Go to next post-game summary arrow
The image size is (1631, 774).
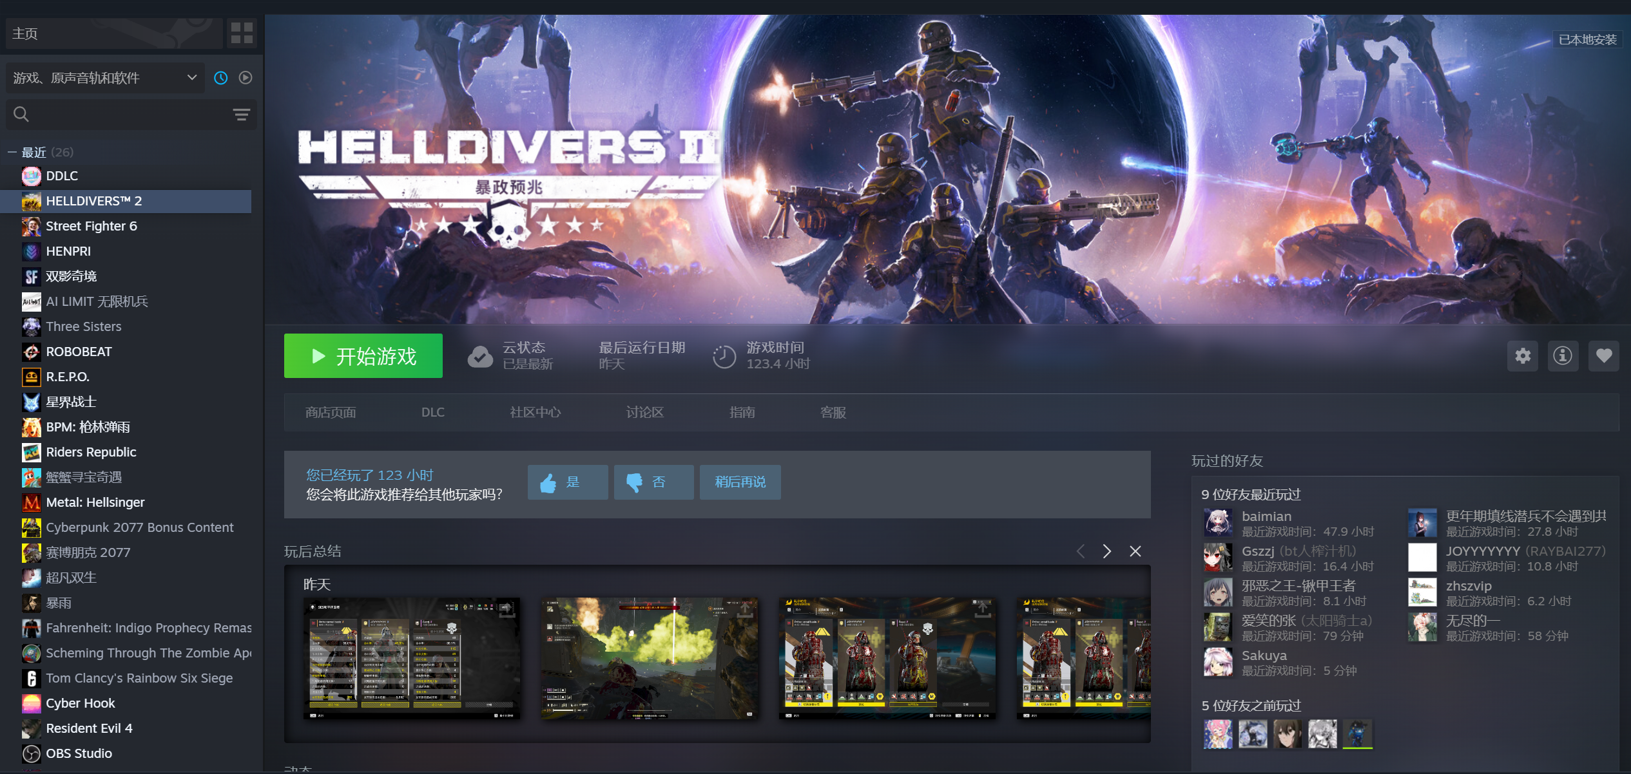pos(1107,552)
